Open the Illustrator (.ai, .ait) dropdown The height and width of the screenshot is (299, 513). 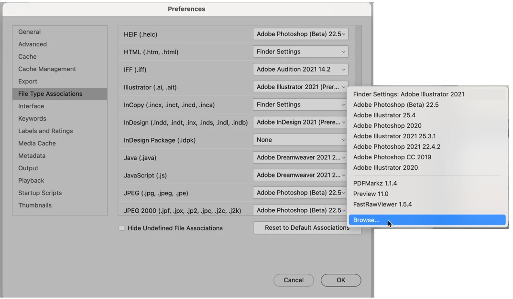point(300,87)
